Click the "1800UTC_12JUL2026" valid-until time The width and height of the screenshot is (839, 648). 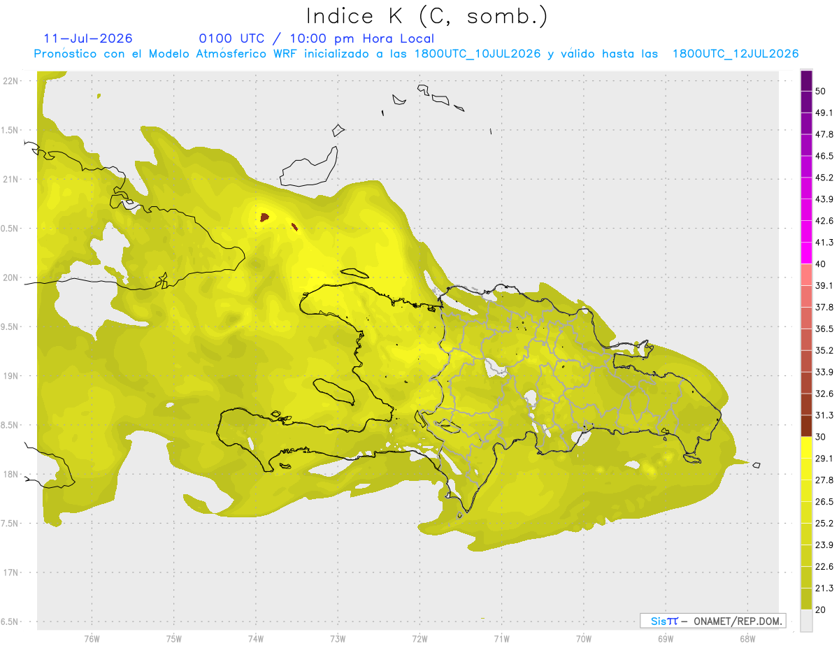click(736, 54)
